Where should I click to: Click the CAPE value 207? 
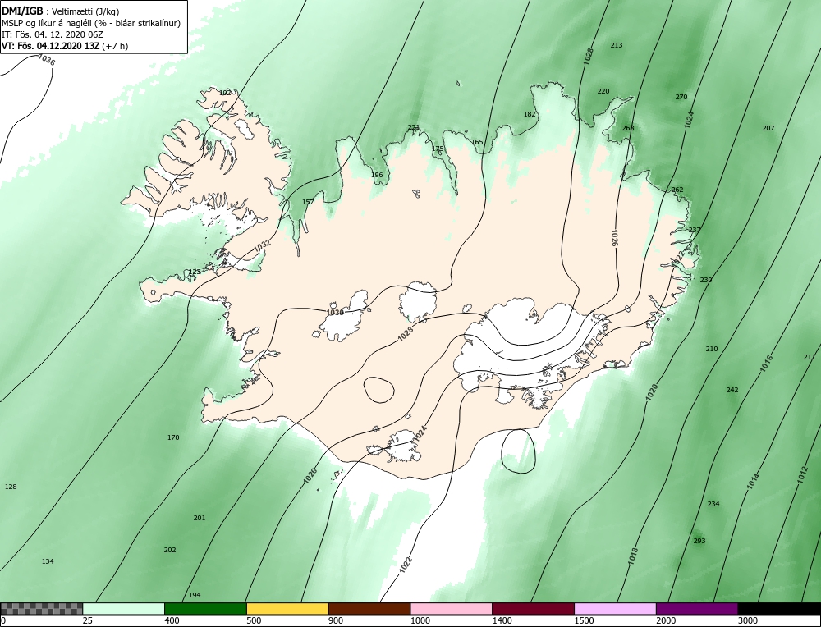(768, 128)
